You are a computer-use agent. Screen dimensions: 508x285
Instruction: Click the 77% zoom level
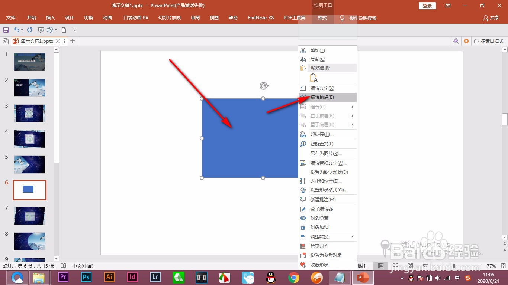(491, 266)
